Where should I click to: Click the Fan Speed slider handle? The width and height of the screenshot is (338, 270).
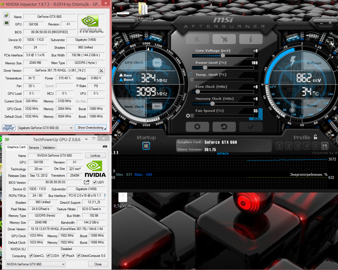[x=192, y=116]
